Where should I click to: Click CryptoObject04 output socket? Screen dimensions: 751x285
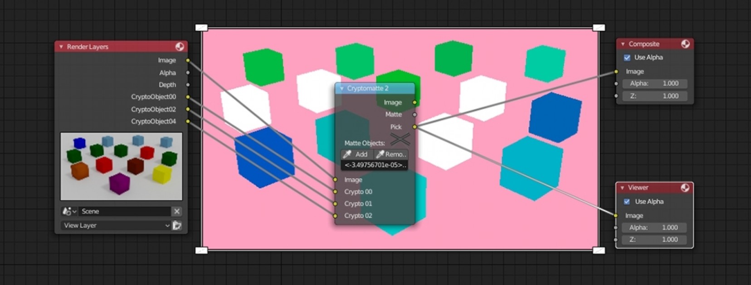pyautogui.click(x=188, y=121)
